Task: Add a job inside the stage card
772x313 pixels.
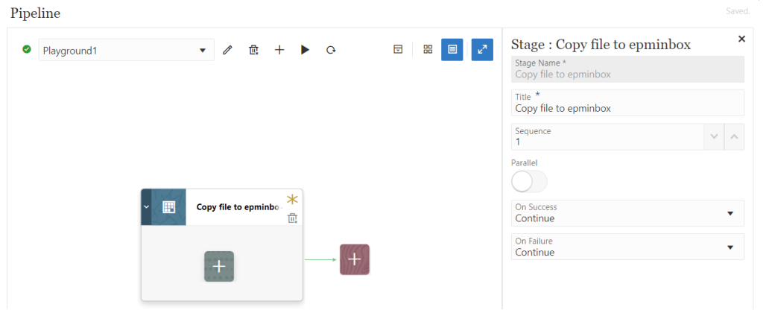Action: point(219,266)
